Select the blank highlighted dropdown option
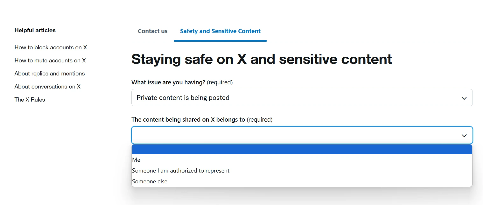The width and height of the screenshot is (483, 205). click(x=302, y=149)
